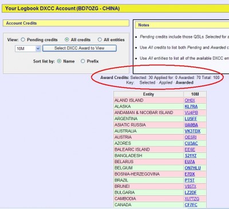The width and height of the screenshot is (229, 209).
Task: Click the 'Selected: 30' credits count
Action: point(141,78)
